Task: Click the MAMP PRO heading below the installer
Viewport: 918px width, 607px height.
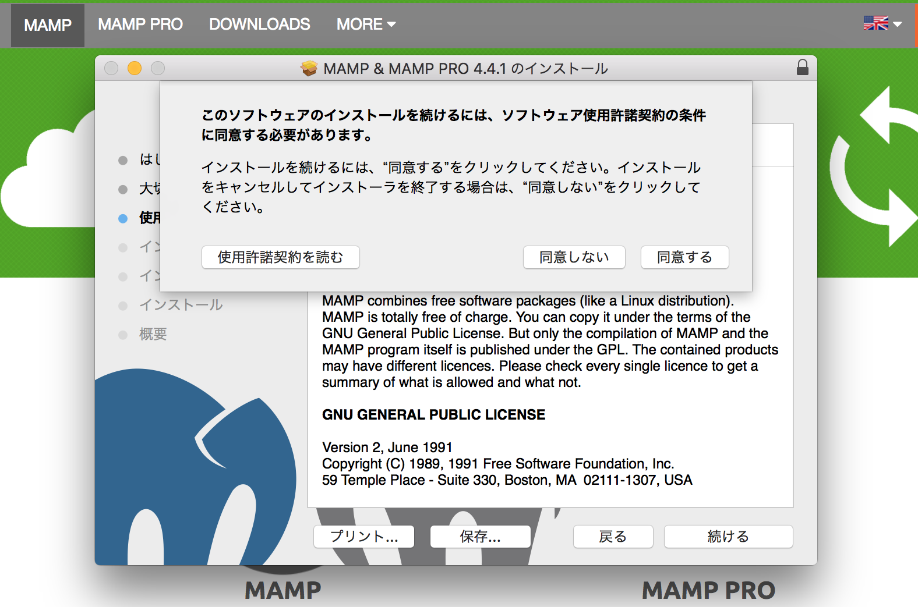Action: [x=708, y=591]
